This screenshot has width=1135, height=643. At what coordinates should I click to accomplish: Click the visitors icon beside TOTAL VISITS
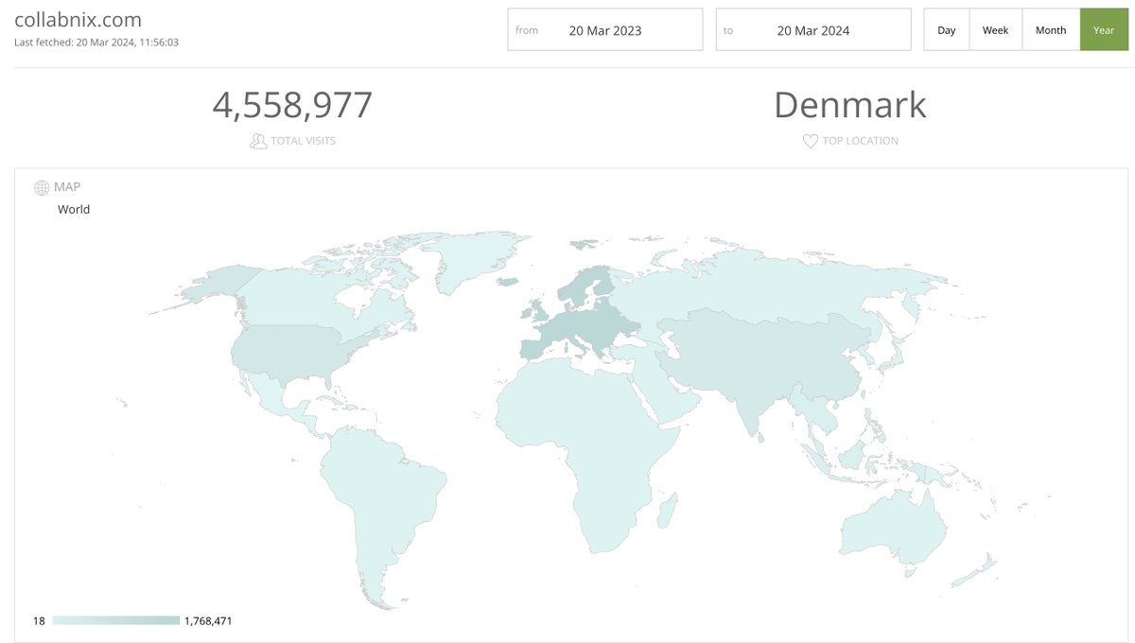pos(258,141)
